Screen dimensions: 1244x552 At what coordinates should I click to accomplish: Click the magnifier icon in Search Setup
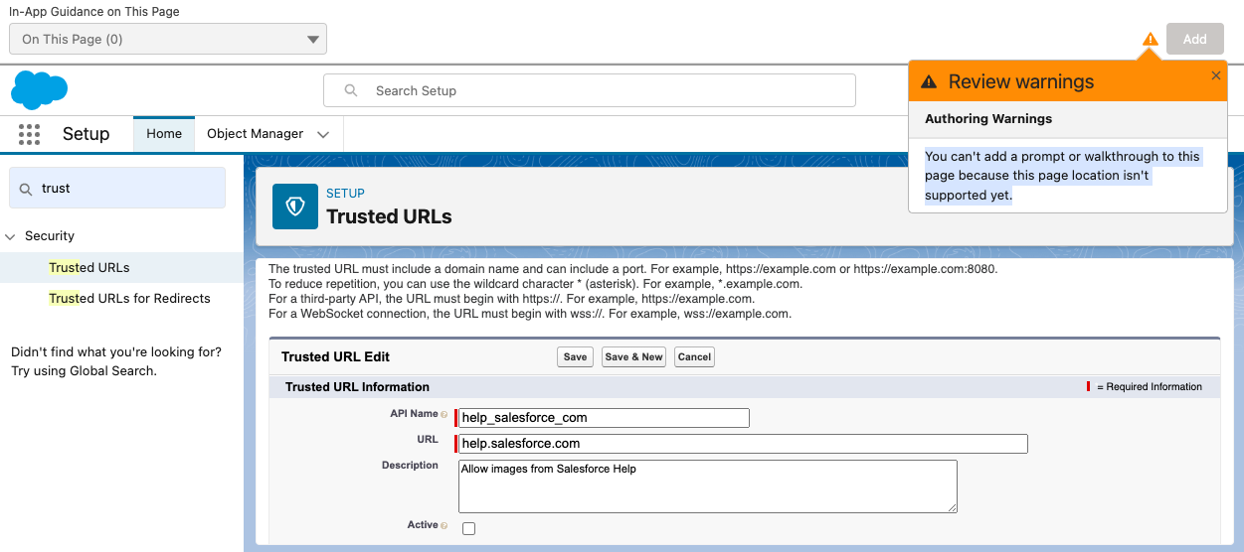(351, 90)
